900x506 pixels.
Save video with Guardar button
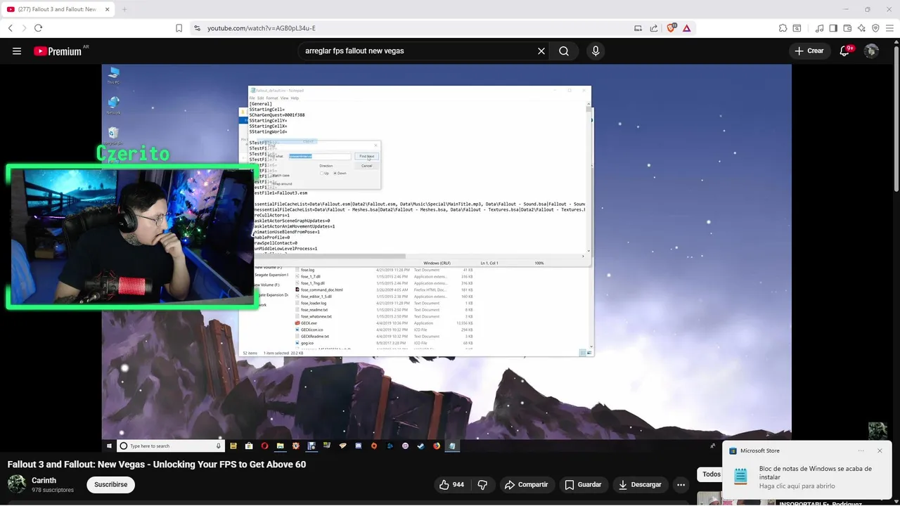(x=583, y=484)
